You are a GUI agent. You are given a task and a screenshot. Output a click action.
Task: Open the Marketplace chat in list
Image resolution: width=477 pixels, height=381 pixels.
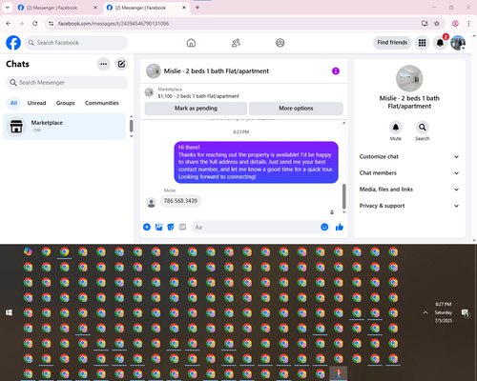[64, 127]
